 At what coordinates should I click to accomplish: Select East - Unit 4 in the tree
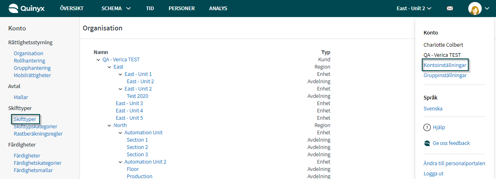pos(129,111)
